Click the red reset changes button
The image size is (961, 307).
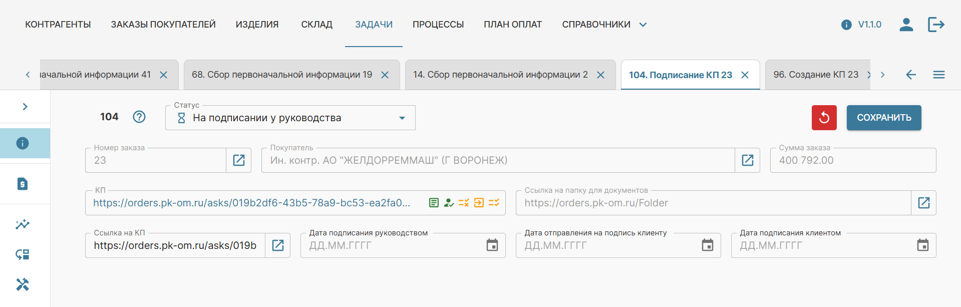[x=824, y=118]
